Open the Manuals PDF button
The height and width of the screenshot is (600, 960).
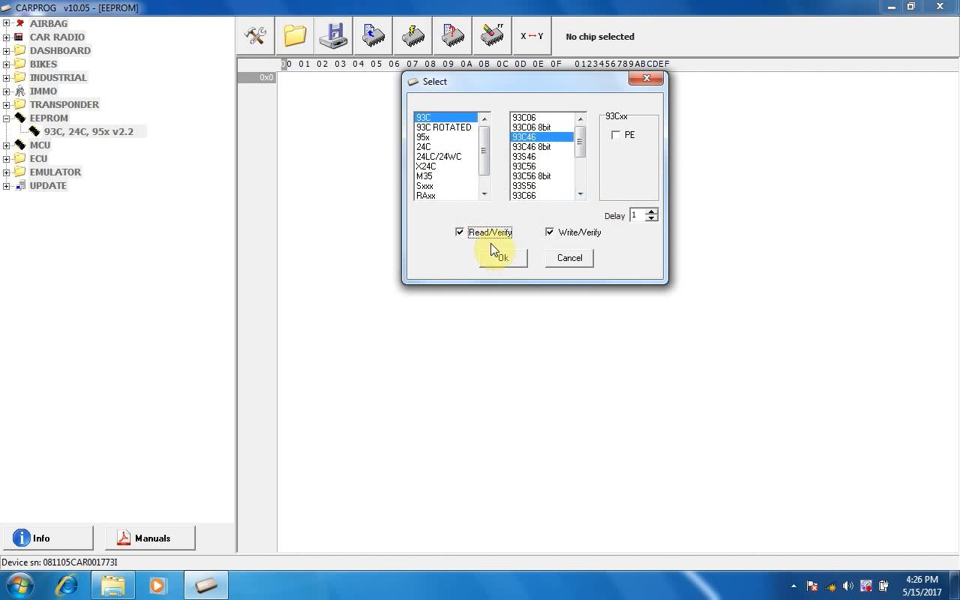pos(149,538)
